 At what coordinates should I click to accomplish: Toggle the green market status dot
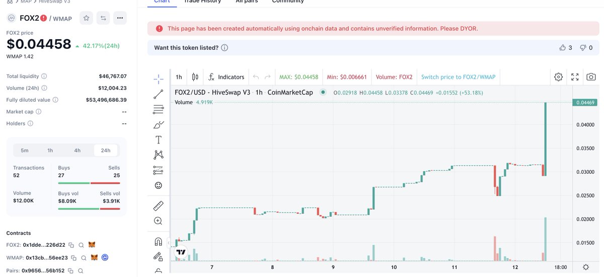pos(323,92)
